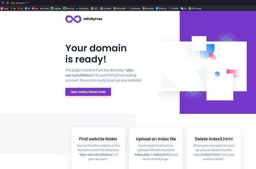Click the "Your domain is ready!" heading
The height and width of the screenshot is (169, 256).
pyautogui.click(x=96, y=53)
